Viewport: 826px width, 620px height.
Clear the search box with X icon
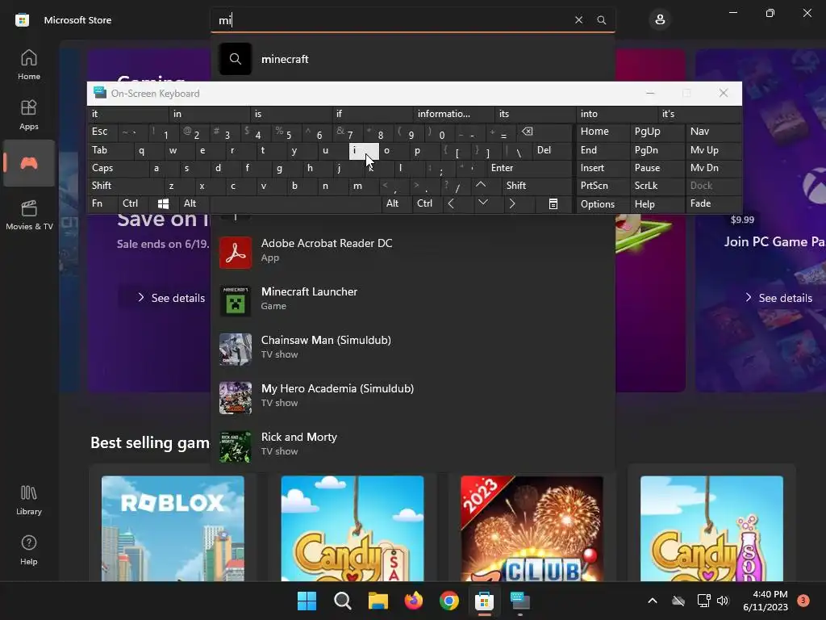[x=578, y=20]
